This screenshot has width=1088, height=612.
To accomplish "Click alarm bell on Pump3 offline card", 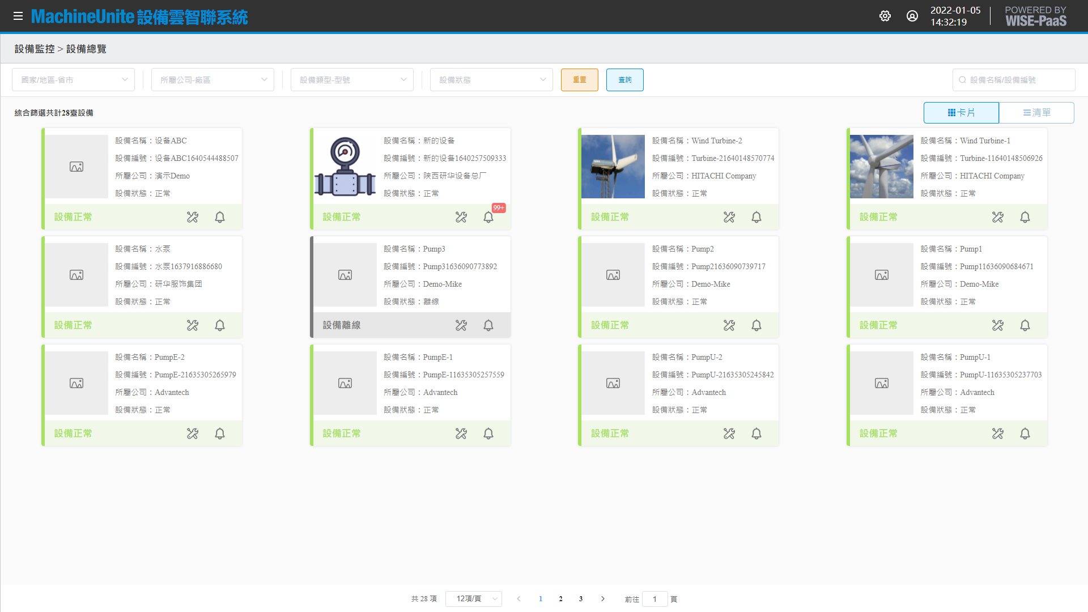I will click(x=488, y=325).
